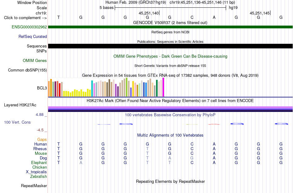Click 'Click to complement -->' label

pyautogui.click(x=25, y=18)
